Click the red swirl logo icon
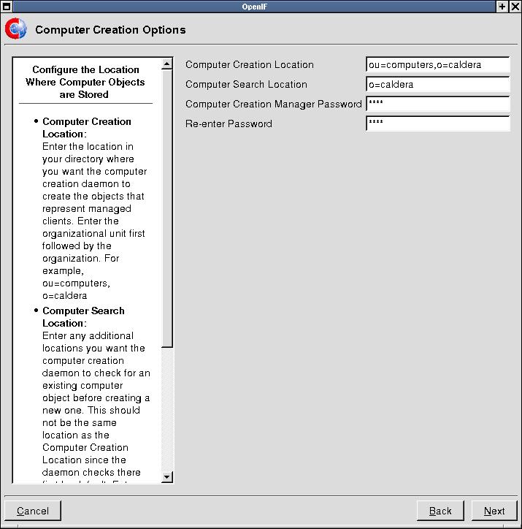 (x=15, y=30)
